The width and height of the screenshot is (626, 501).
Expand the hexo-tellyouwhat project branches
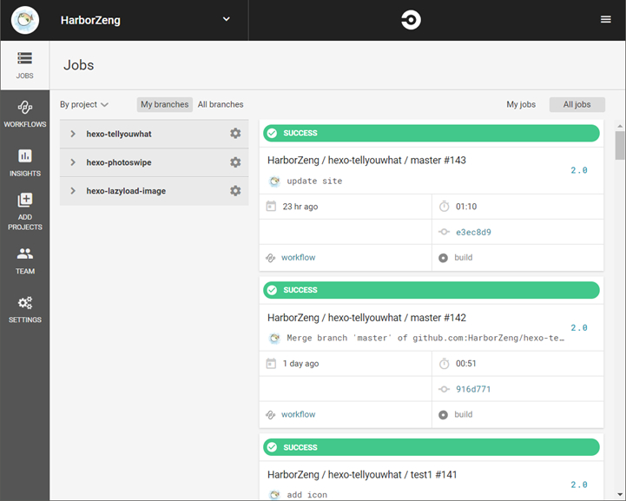click(x=73, y=134)
